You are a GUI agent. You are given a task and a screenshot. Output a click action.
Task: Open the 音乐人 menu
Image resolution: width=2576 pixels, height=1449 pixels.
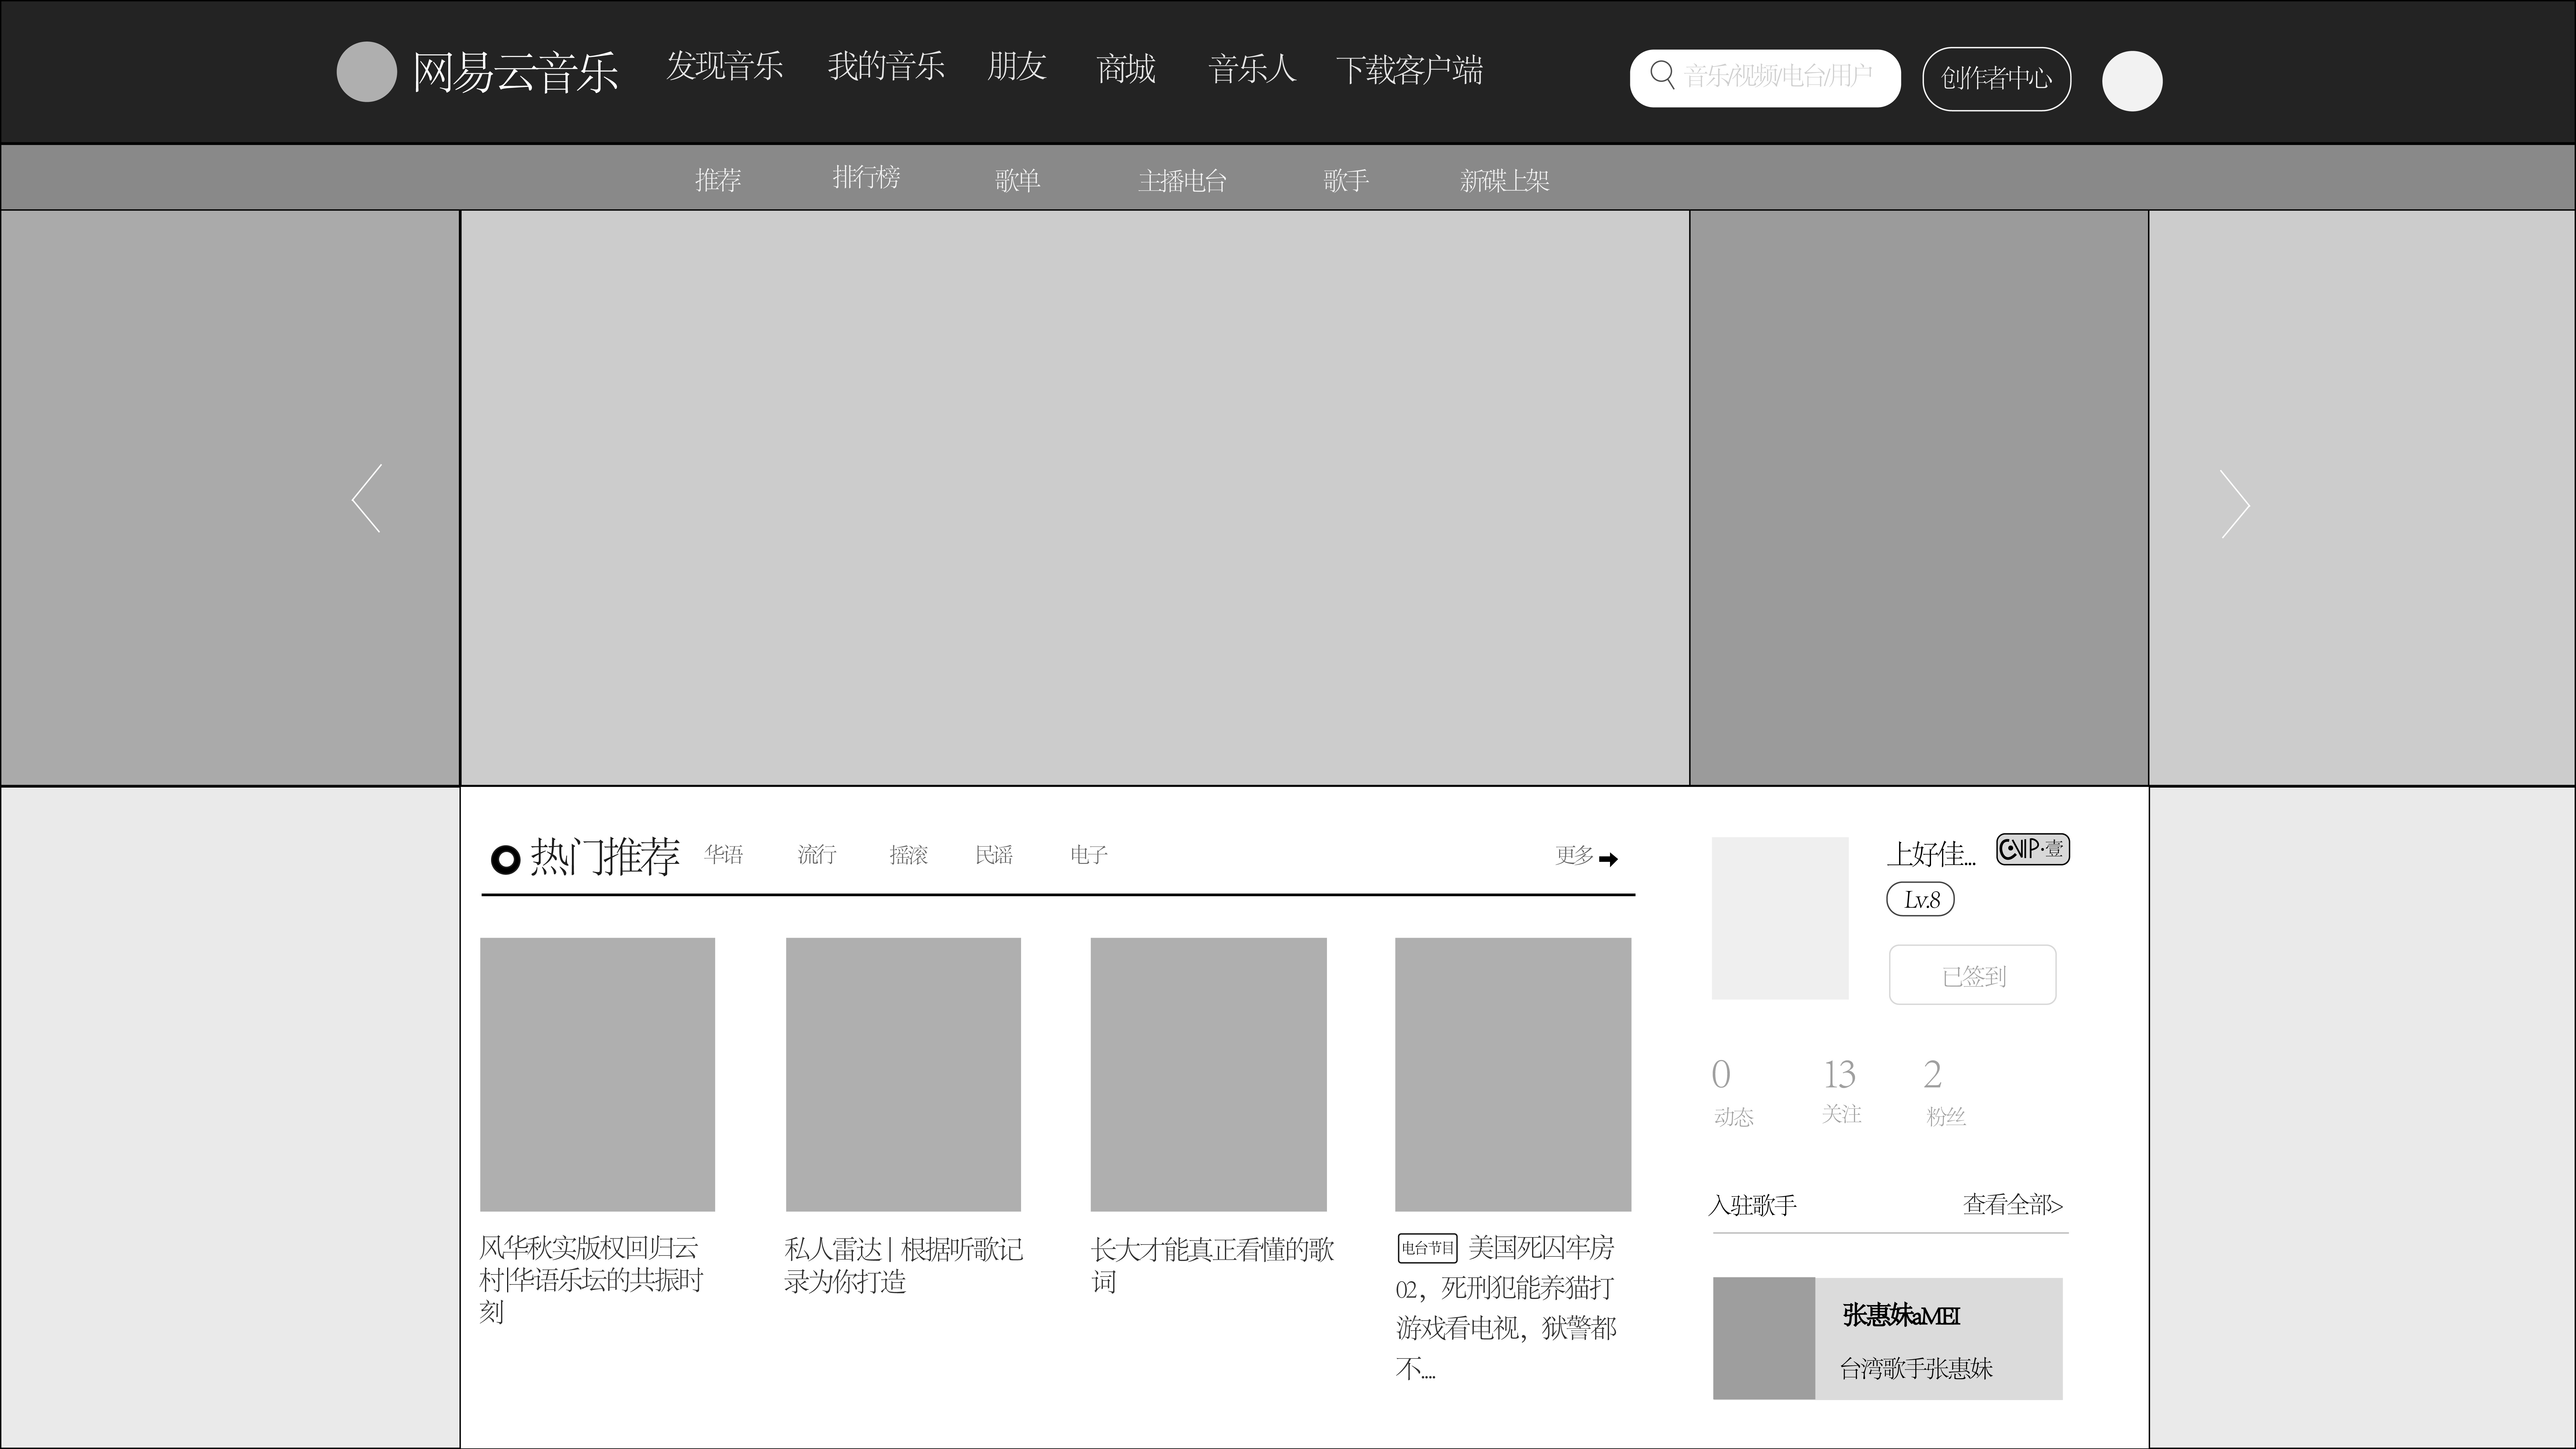coord(1252,69)
